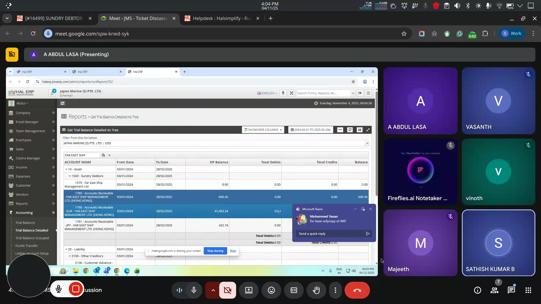541x304 pixels.
Task: Open the emoji reactions panel
Action: click(x=271, y=290)
